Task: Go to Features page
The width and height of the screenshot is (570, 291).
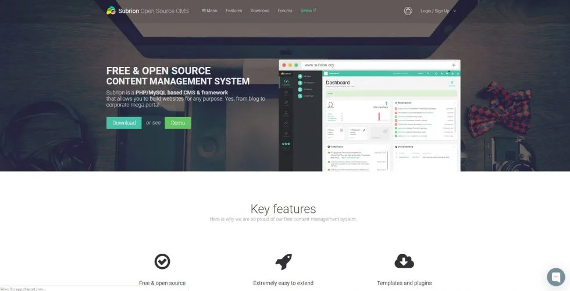Action: pos(234,10)
